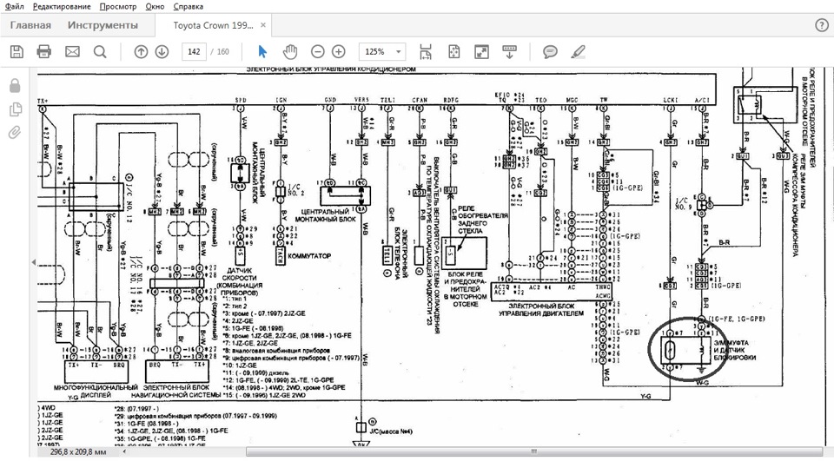Open help via question mark icon
This screenshot has width=834, height=461.
click(x=822, y=25)
